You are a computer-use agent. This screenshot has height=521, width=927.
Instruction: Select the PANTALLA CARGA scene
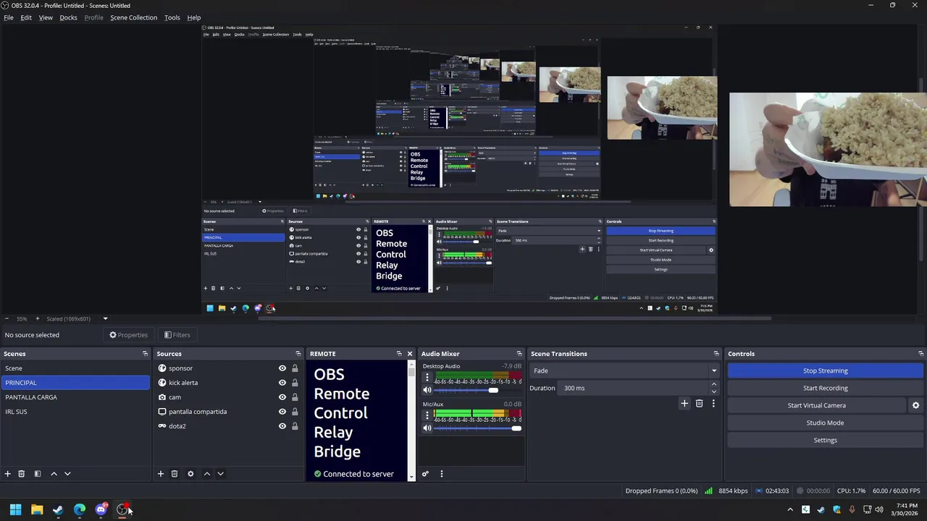click(75, 397)
